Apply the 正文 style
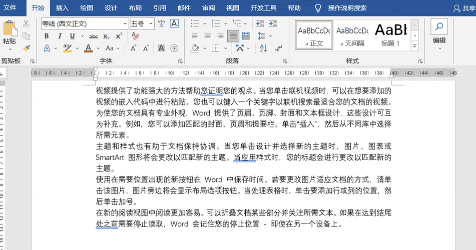The width and height of the screenshot is (476, 250). click(314, 35)
